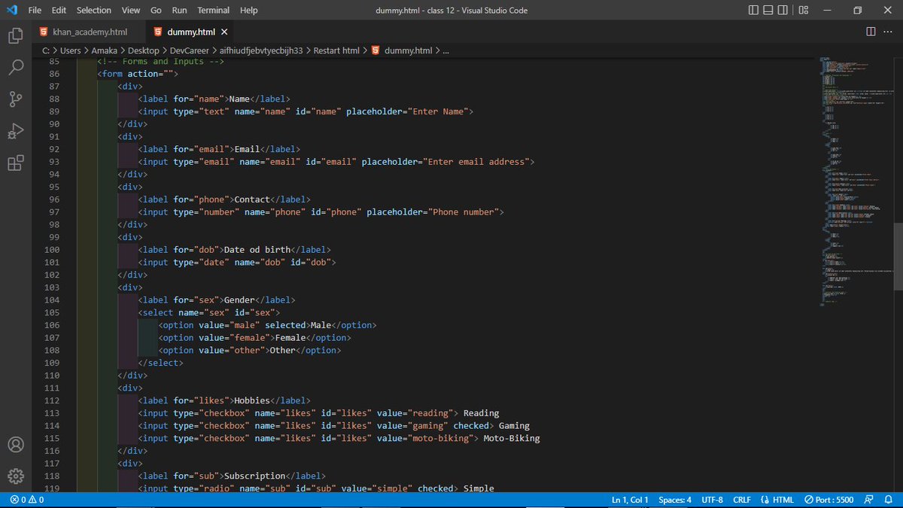Screen dimensions: 903x508
Task: Click the 'Date od birth' label text
Action: click(257, 250)
